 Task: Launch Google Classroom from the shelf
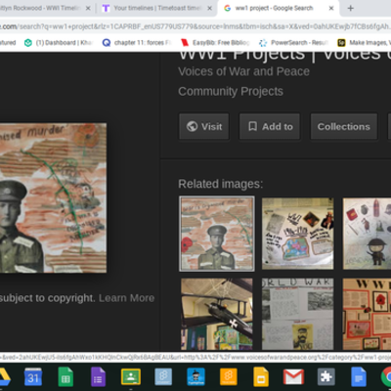(x=131, y=377)
